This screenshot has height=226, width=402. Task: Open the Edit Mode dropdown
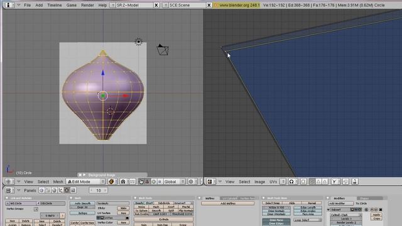point(85,181)
